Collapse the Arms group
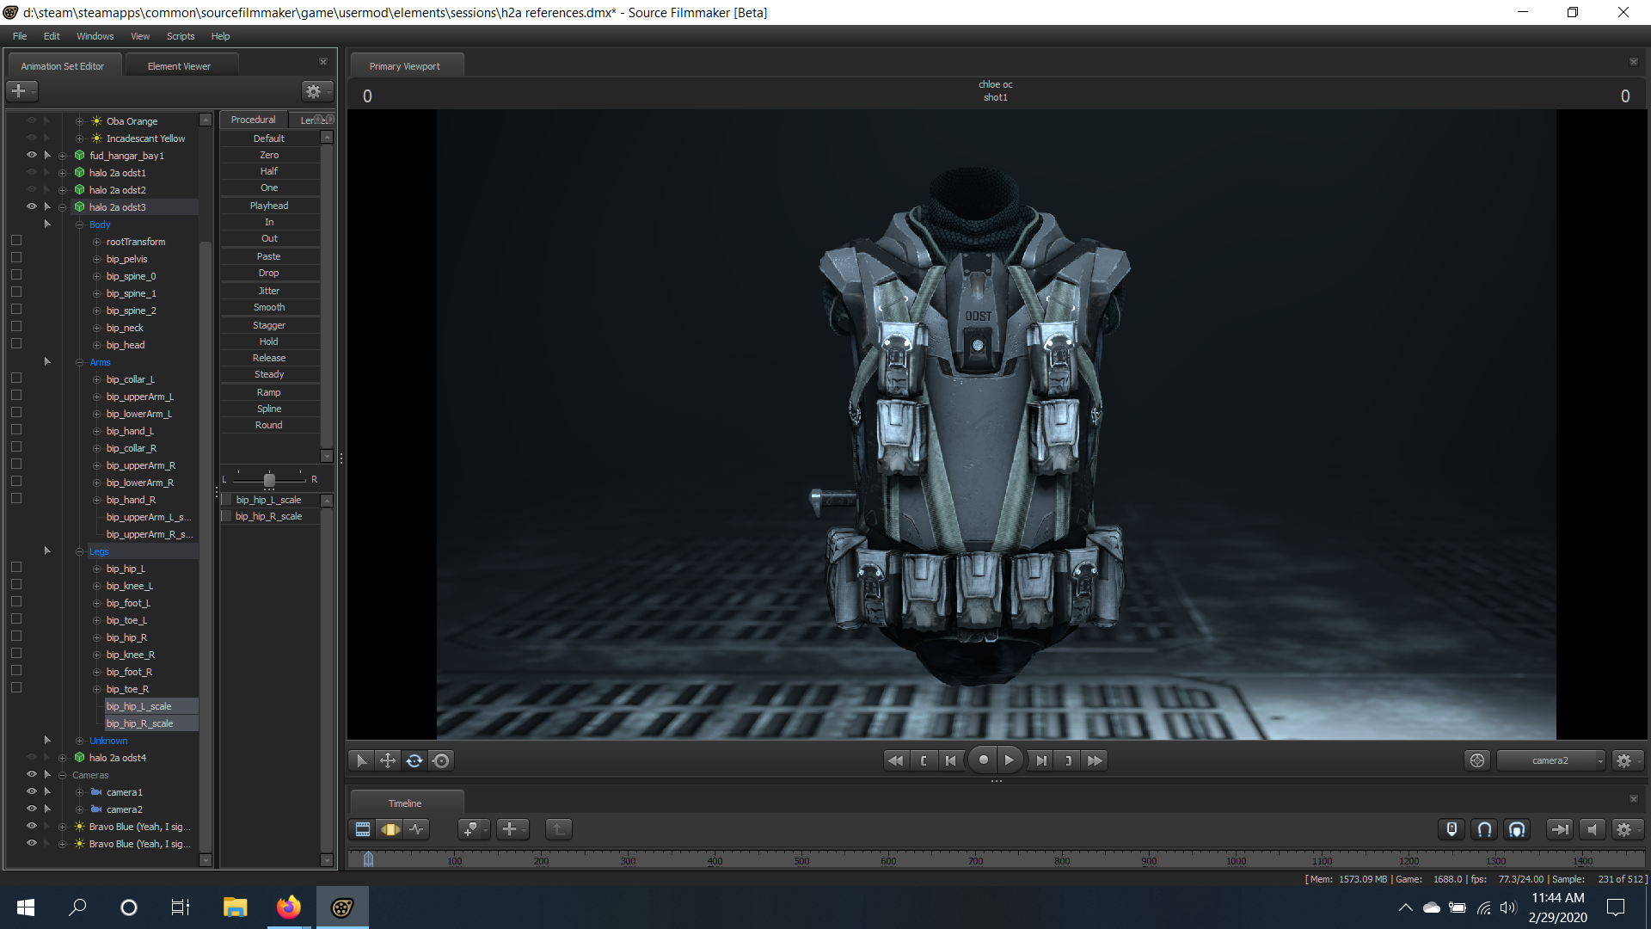Image resolution: width=1651 pixels, height=929 pixels. (79, 362)
